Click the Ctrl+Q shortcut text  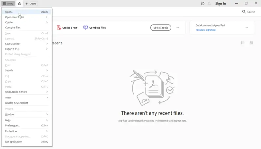tap(44, 142)
